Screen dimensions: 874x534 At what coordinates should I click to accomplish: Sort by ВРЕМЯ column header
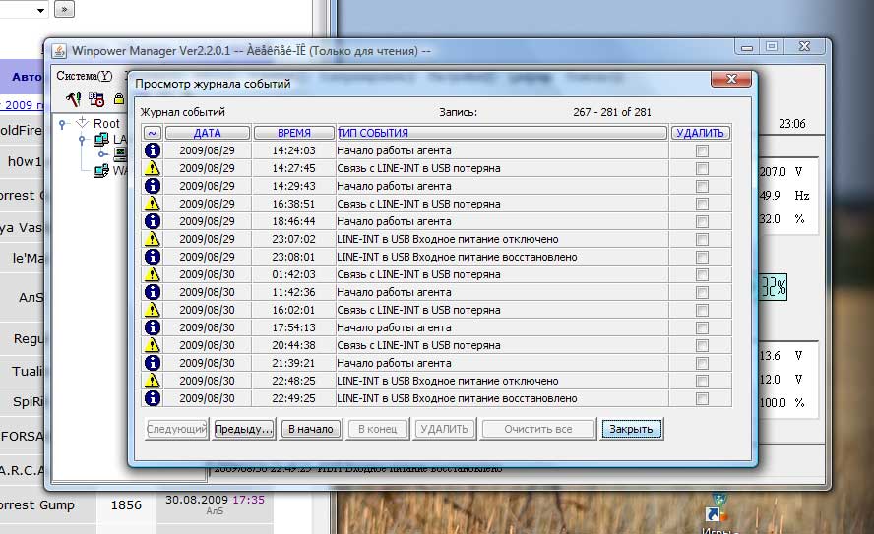pyautogui.click(x=293, y=133)
